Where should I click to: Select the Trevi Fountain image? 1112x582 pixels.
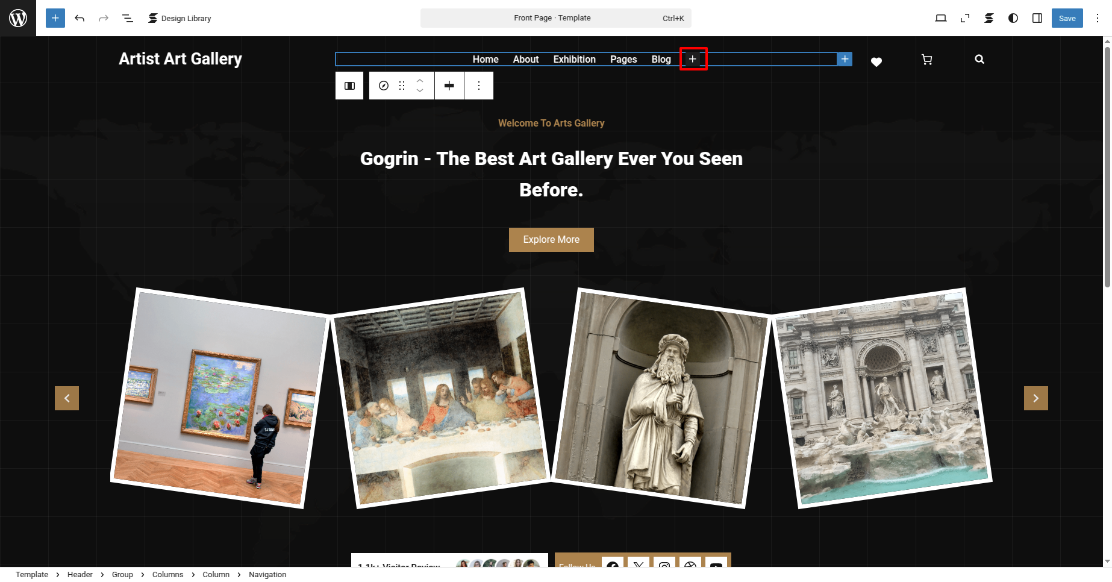[881, 398]
